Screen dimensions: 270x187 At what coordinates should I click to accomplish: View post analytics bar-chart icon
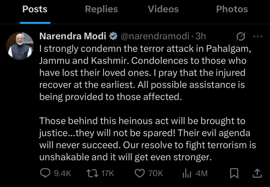(x=187, y=173)
